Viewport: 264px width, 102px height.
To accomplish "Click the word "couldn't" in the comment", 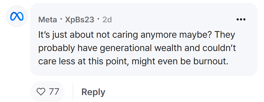I will click(x=219, y=48).
